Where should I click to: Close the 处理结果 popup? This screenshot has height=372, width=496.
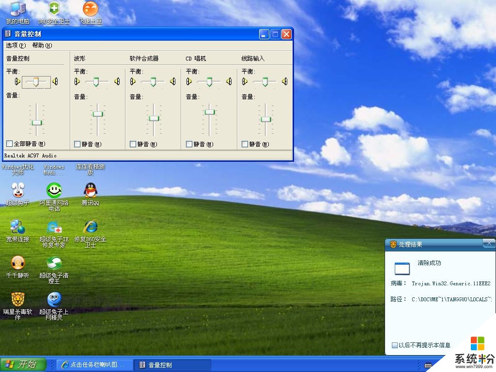489,243
